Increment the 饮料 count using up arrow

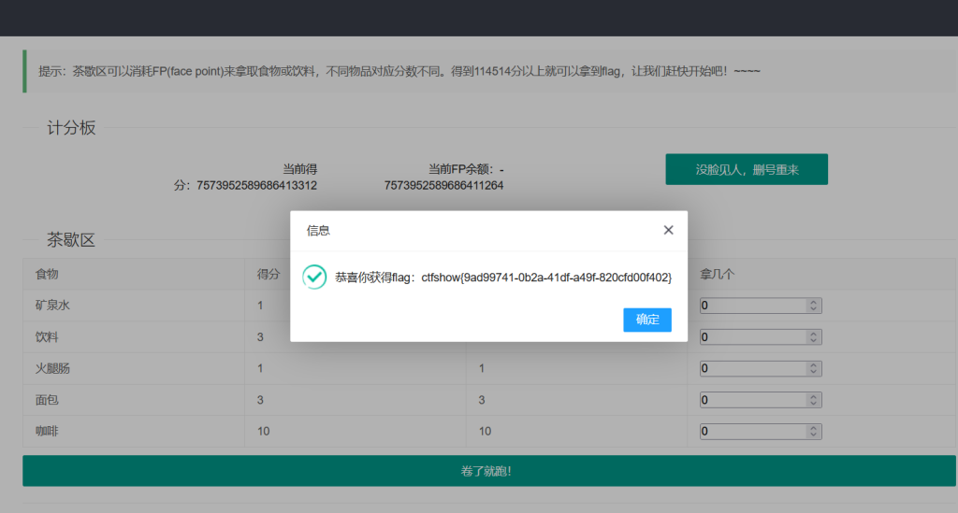[814, 334]
